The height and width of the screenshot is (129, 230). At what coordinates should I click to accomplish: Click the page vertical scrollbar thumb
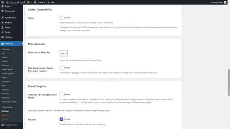click(229, 83)
